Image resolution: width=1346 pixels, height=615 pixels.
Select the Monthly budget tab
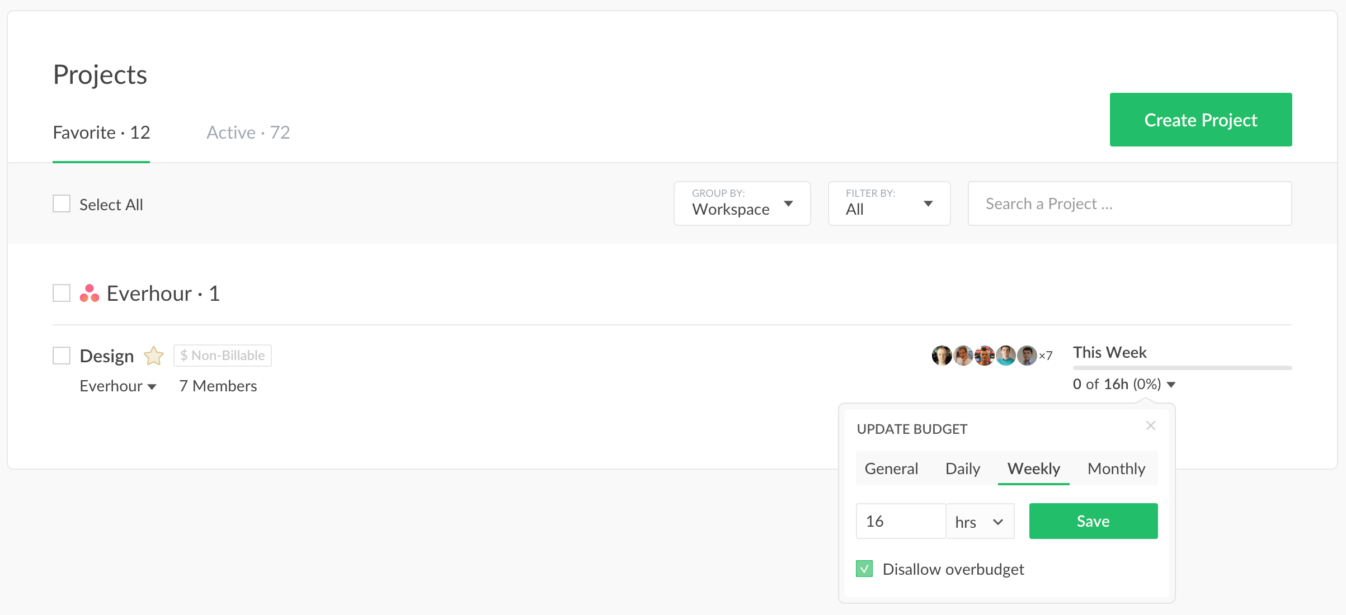pos(1116,469)
